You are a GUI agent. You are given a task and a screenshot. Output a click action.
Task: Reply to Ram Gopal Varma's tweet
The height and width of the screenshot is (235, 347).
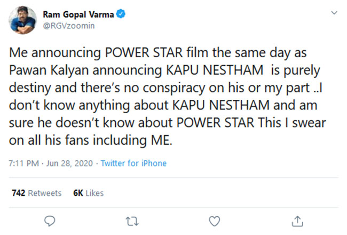[50, 221]
